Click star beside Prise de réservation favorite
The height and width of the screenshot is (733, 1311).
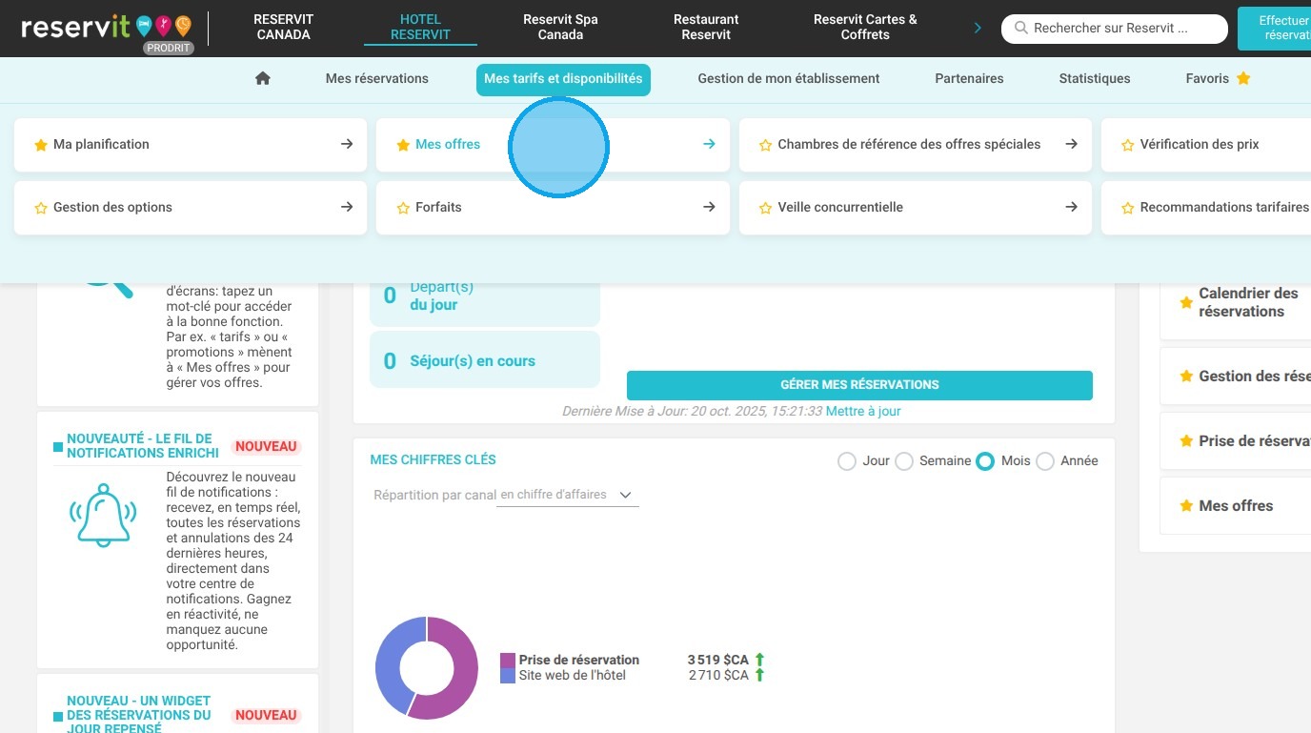(1186, 441)
